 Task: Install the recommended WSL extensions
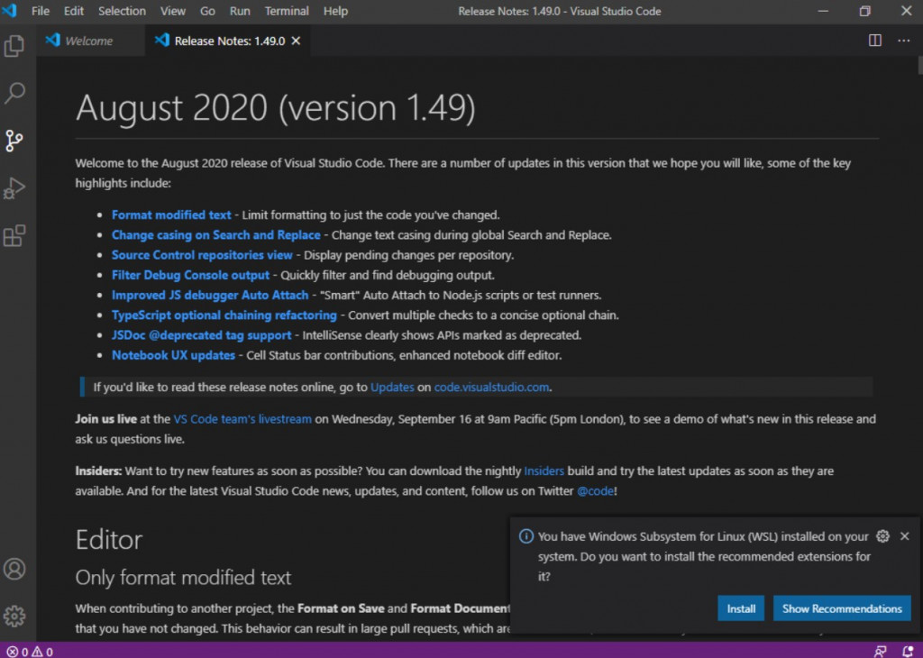point(741,608)
